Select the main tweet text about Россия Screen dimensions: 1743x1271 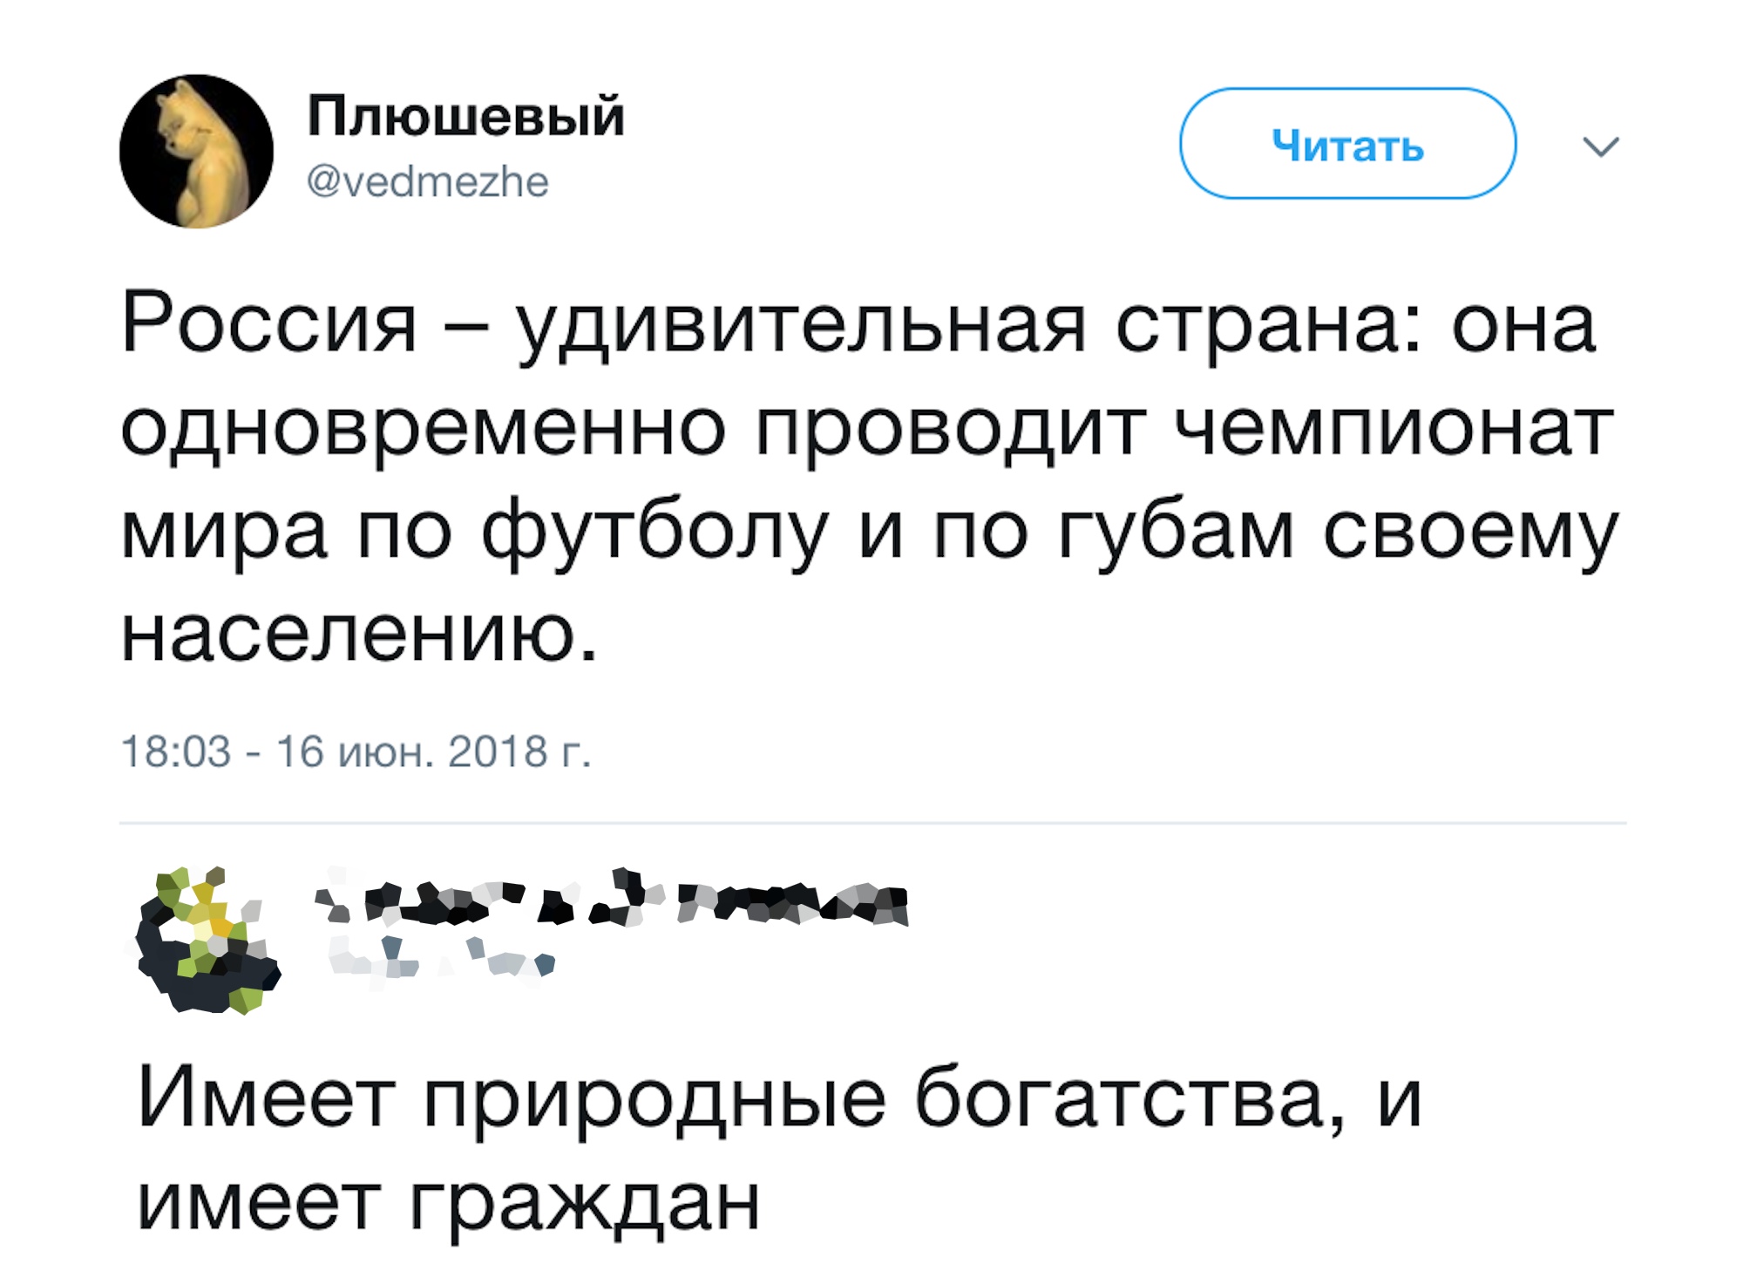point(870,478)
